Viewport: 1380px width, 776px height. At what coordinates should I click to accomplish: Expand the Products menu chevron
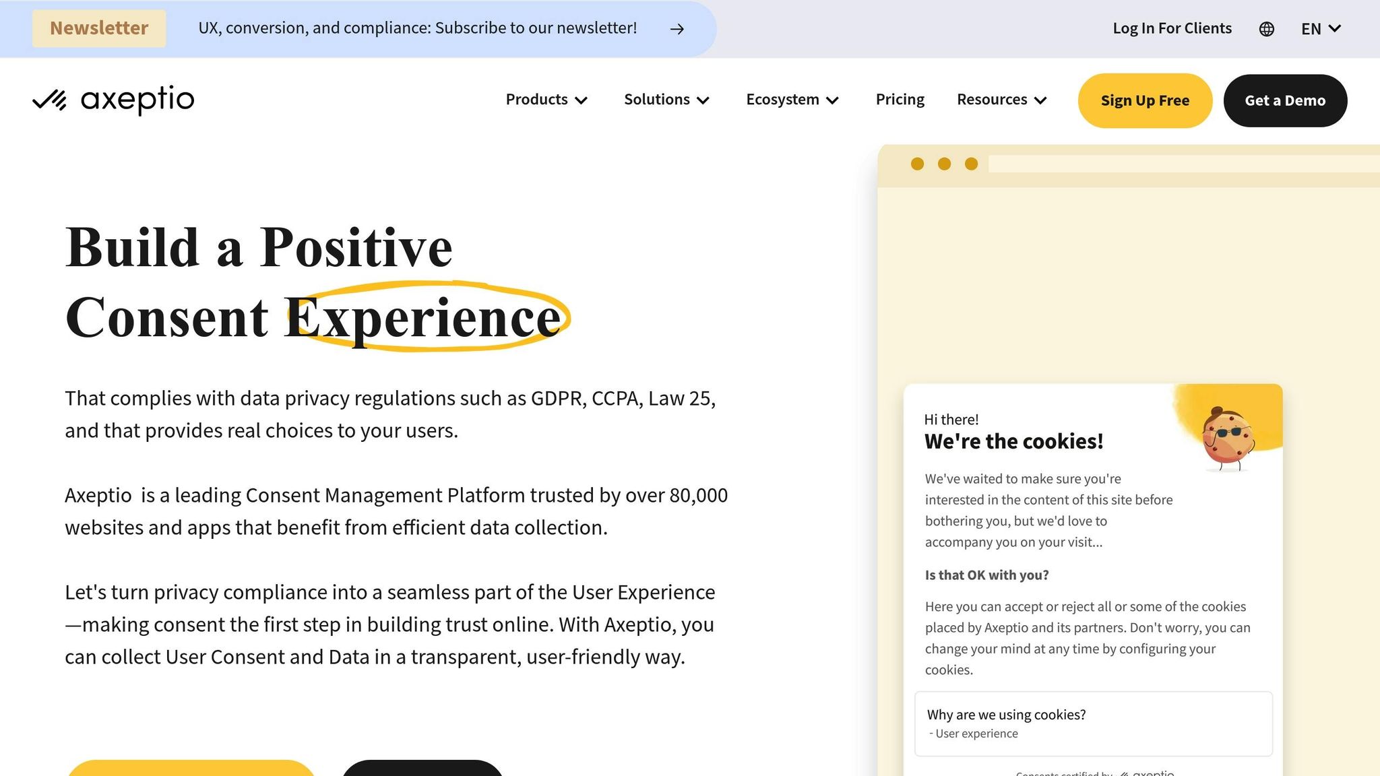[582, 100]
